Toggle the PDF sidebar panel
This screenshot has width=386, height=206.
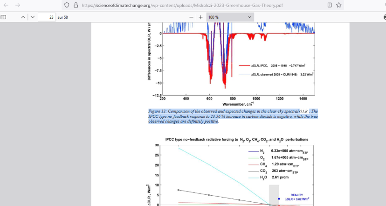click(3, 17)
